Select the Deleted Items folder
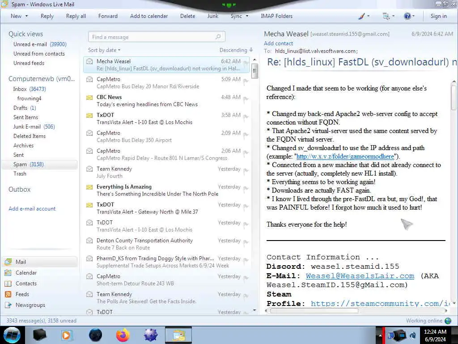Screen dimensions: 458x344 pyautogui.click(x=29, y=136)
